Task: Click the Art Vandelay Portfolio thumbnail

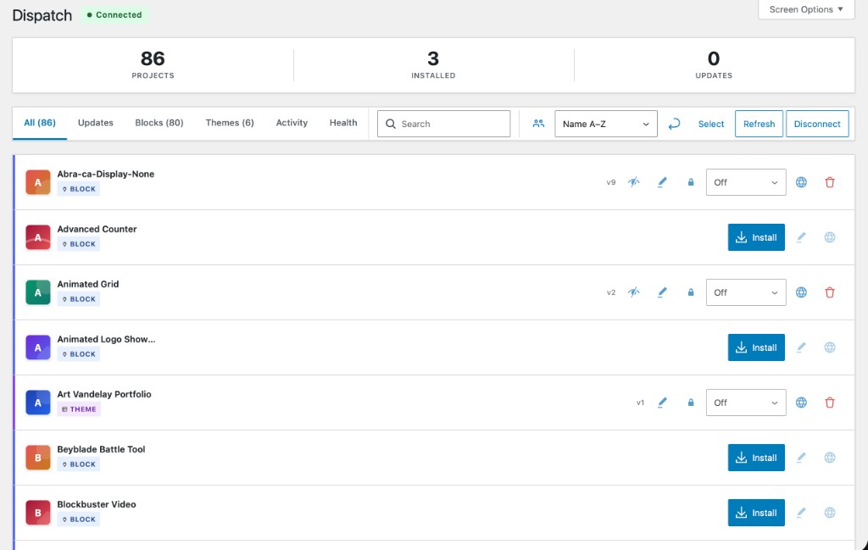Action: pyautogui.click(x=38, y=403)
